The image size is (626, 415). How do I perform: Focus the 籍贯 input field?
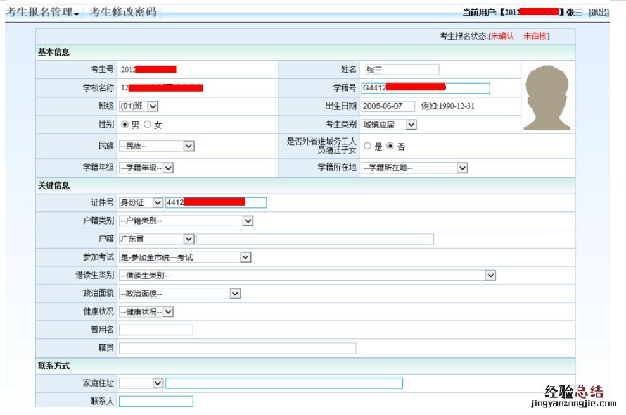pos(238,348)
